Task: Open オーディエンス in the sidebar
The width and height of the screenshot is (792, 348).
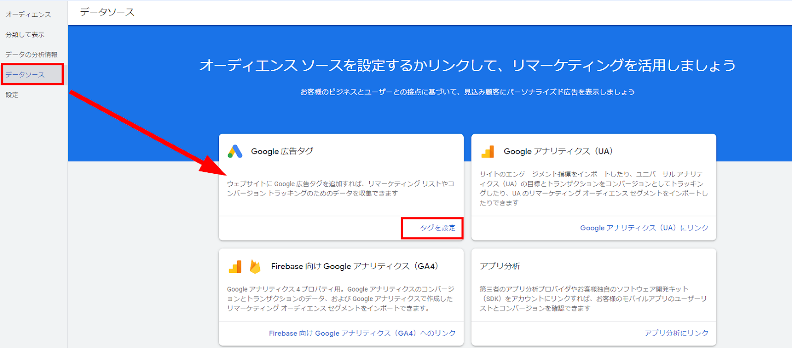Action: (28, 15)
